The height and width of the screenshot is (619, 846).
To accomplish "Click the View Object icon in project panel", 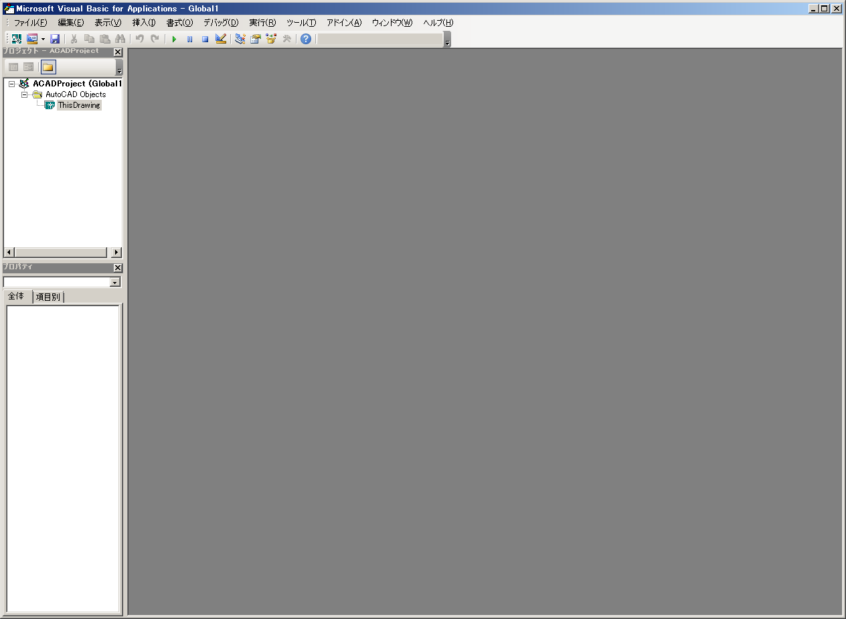I will point(28,67).
